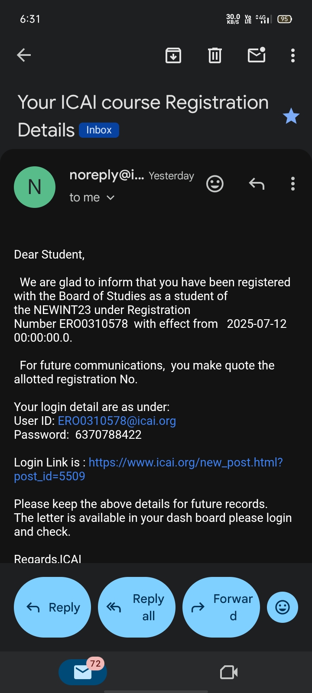
Task: Toggle the star on this email
Action: (291, 116)
